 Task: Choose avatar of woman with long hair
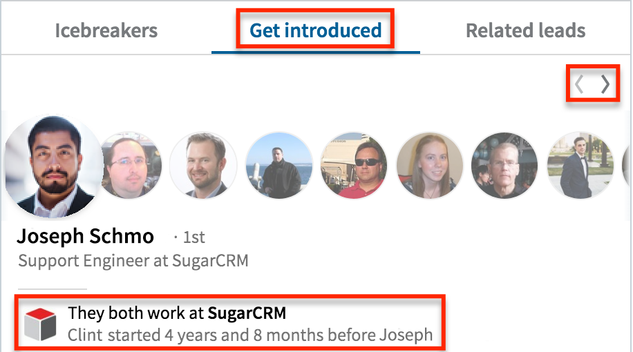[x=429, y=166]
